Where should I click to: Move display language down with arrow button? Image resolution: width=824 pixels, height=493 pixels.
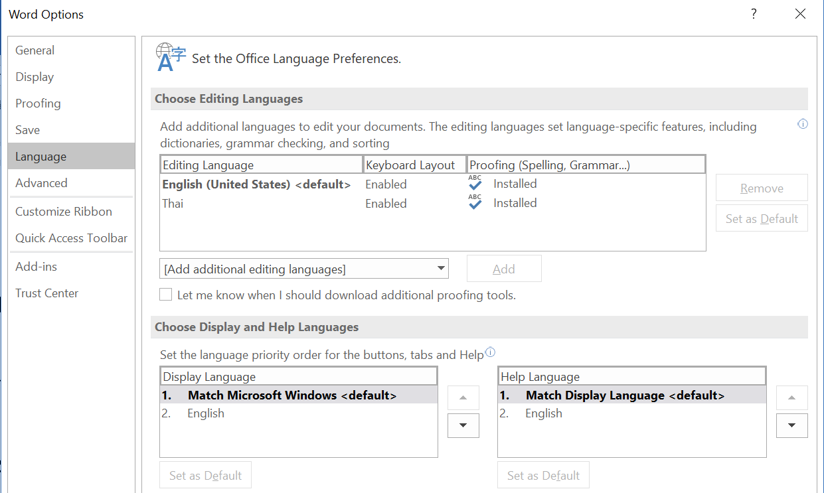coord(463,425)
